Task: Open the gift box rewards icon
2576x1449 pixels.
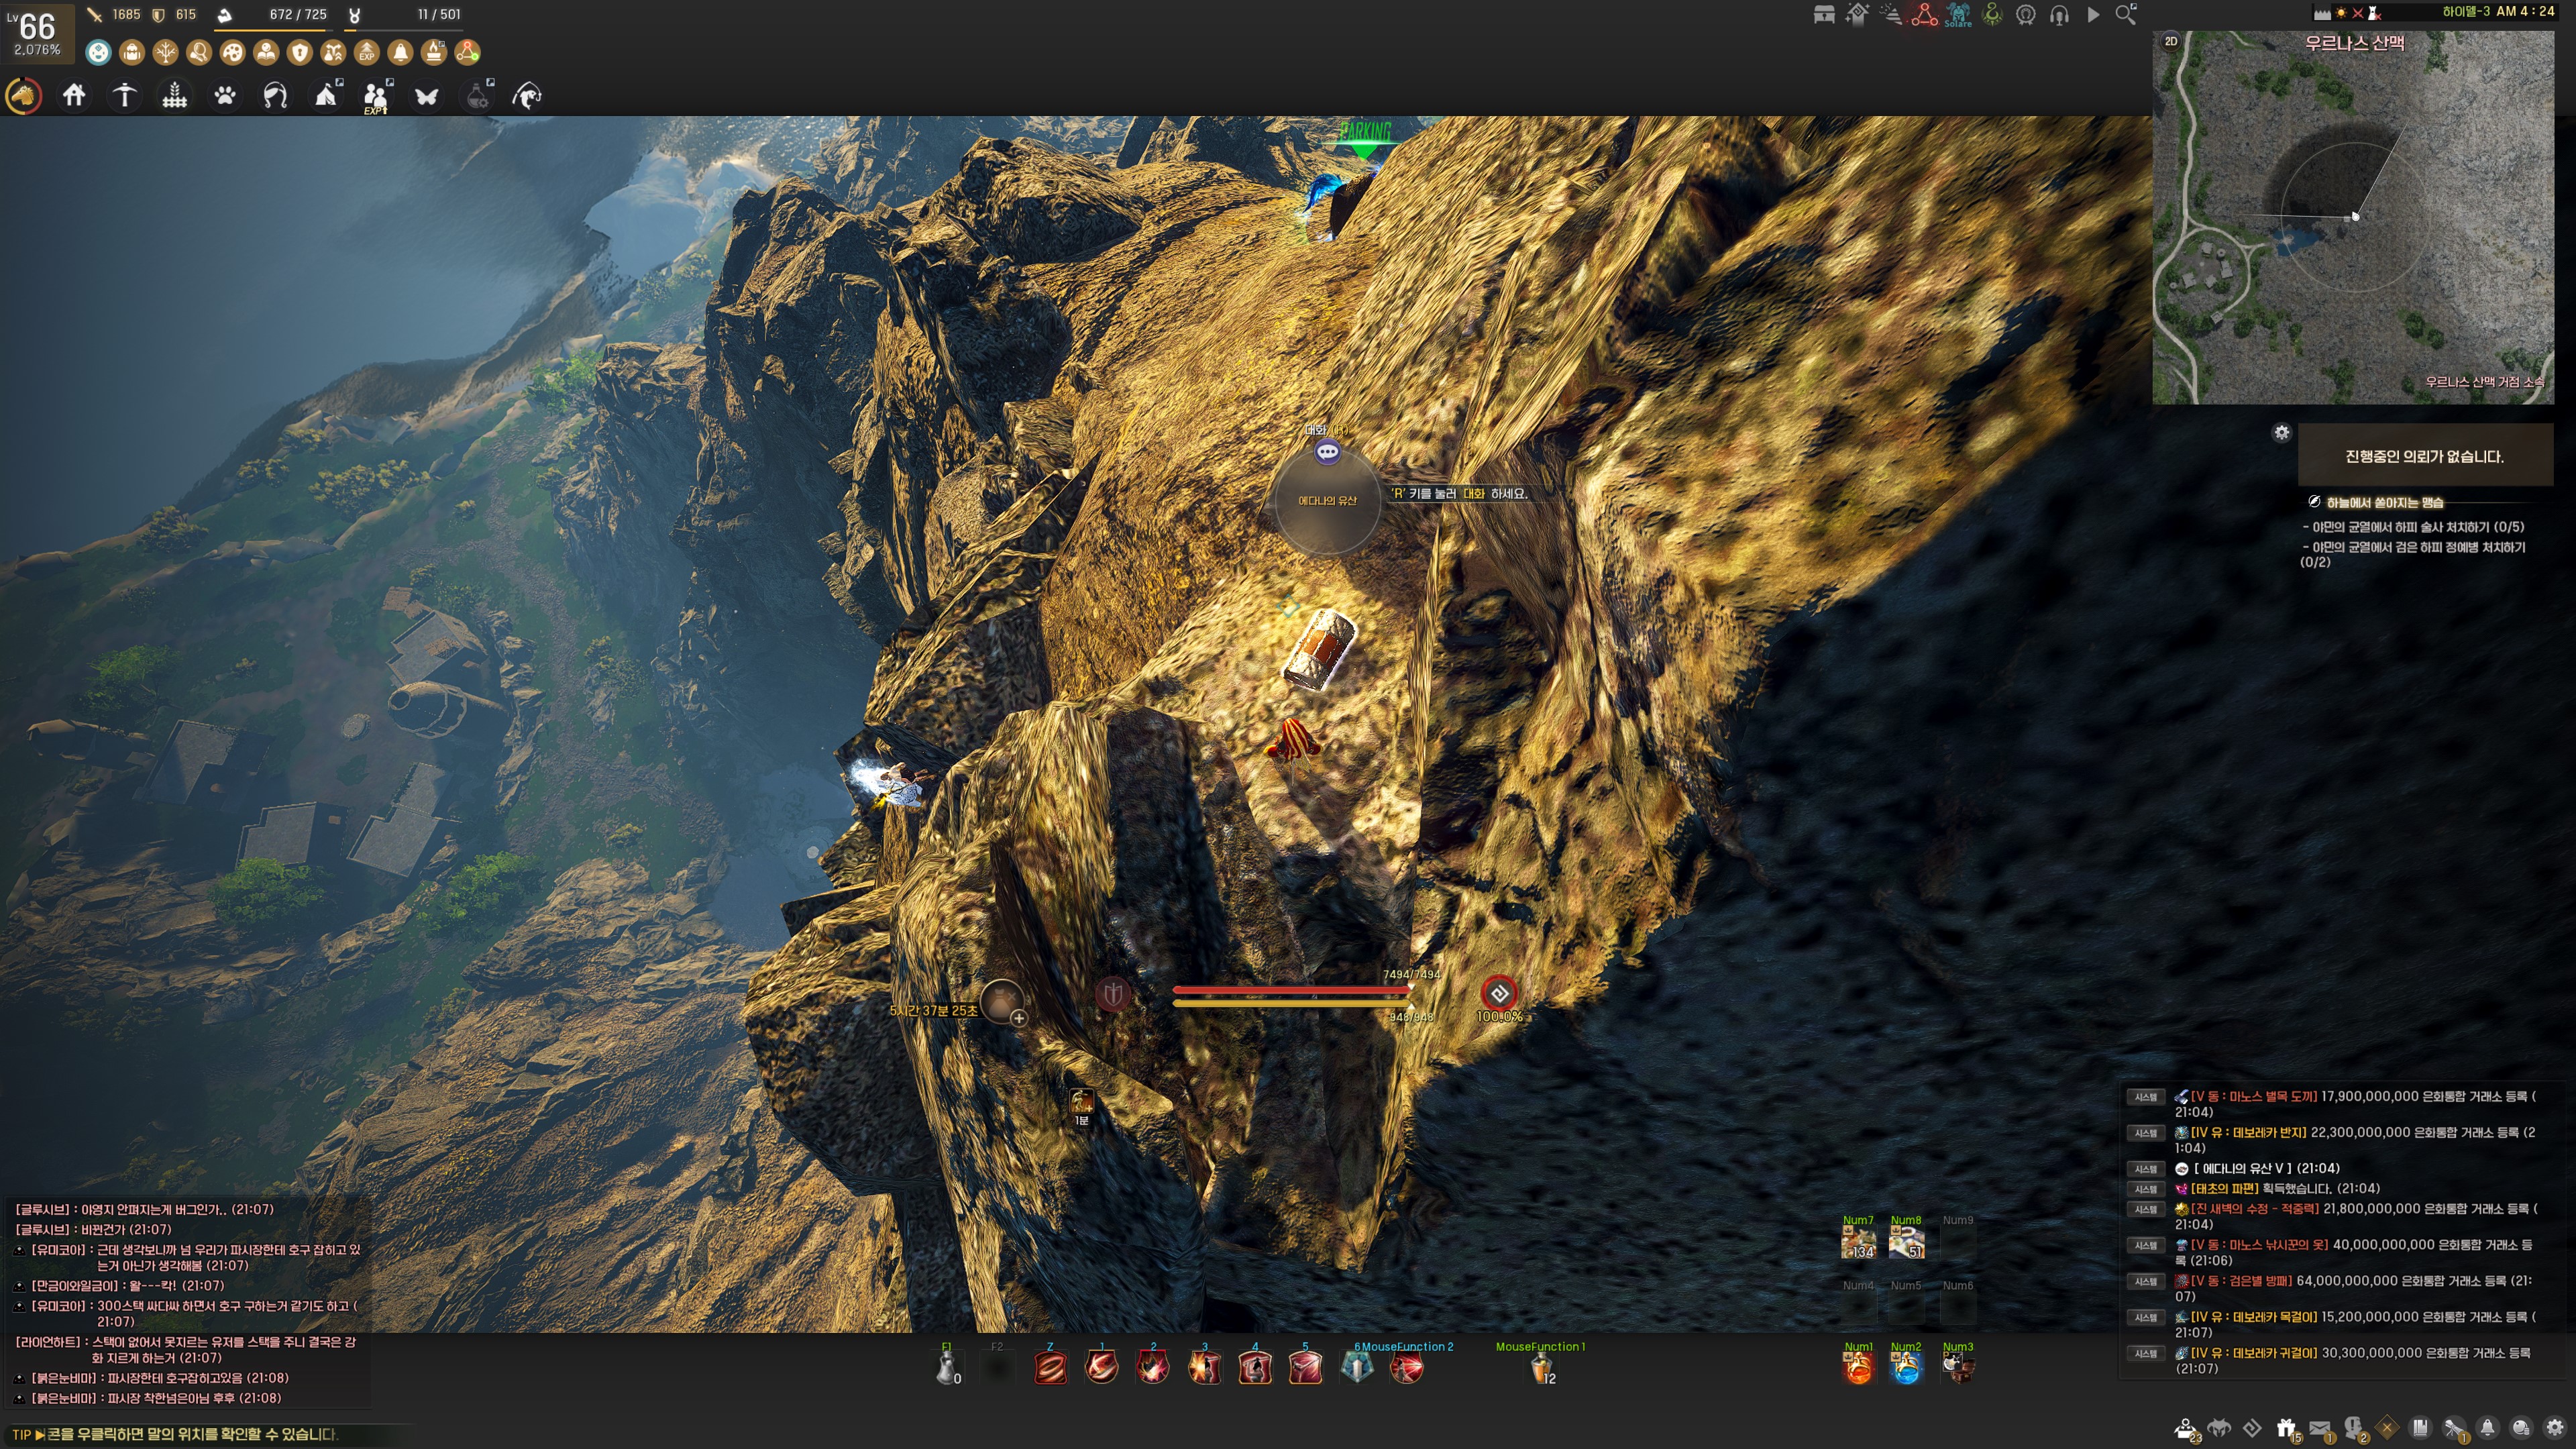Action: [2286, 1428]
